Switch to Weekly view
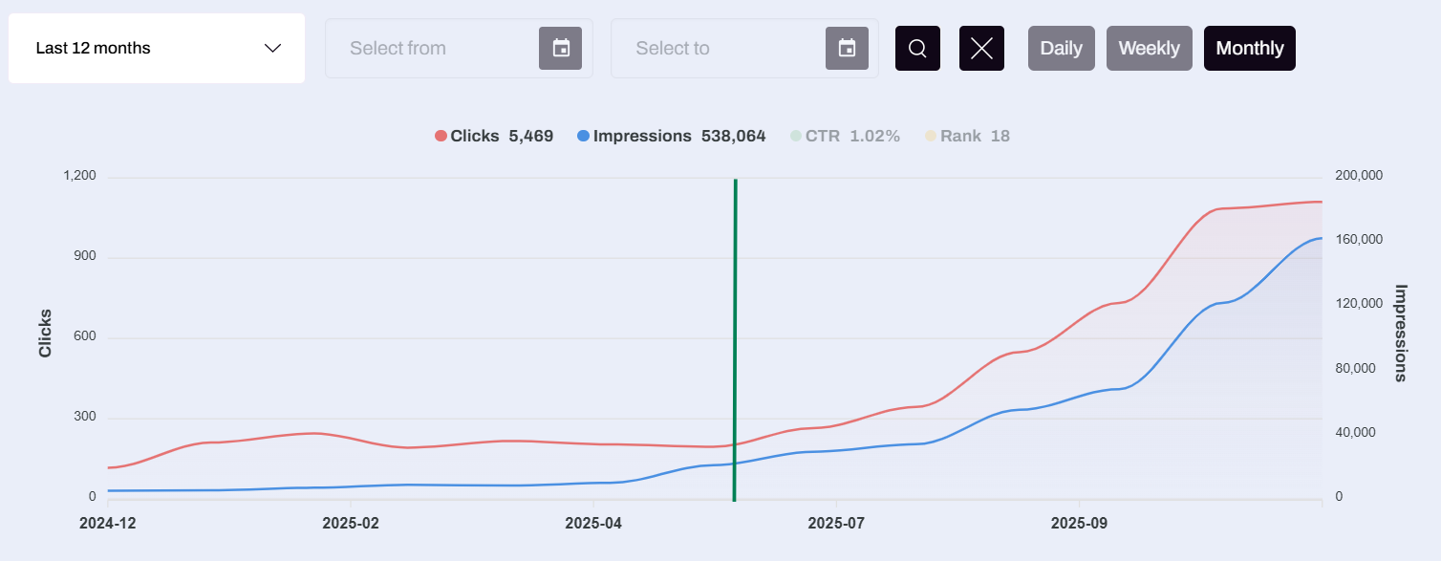1441x561 pixels. 1149,48
